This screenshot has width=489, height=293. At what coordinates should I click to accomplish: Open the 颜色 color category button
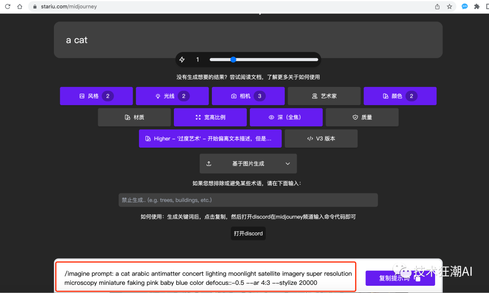click(400, 96)
